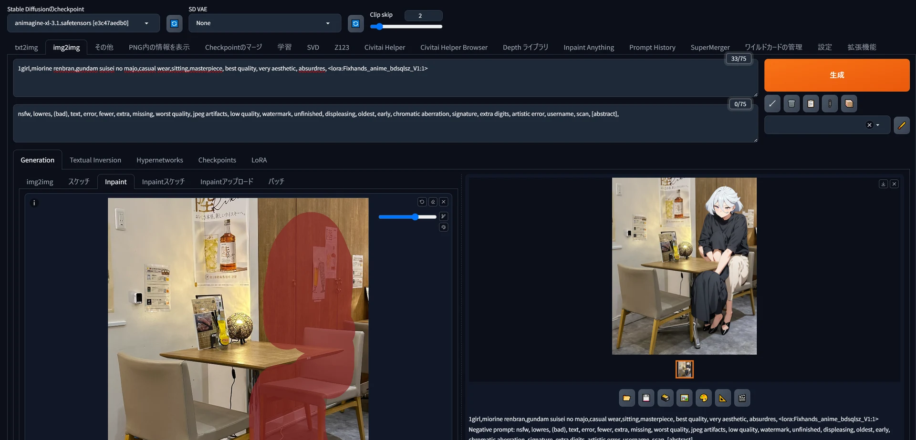Send the output image to img2img
The image size is (916, 440).
[x=685, y=398]
